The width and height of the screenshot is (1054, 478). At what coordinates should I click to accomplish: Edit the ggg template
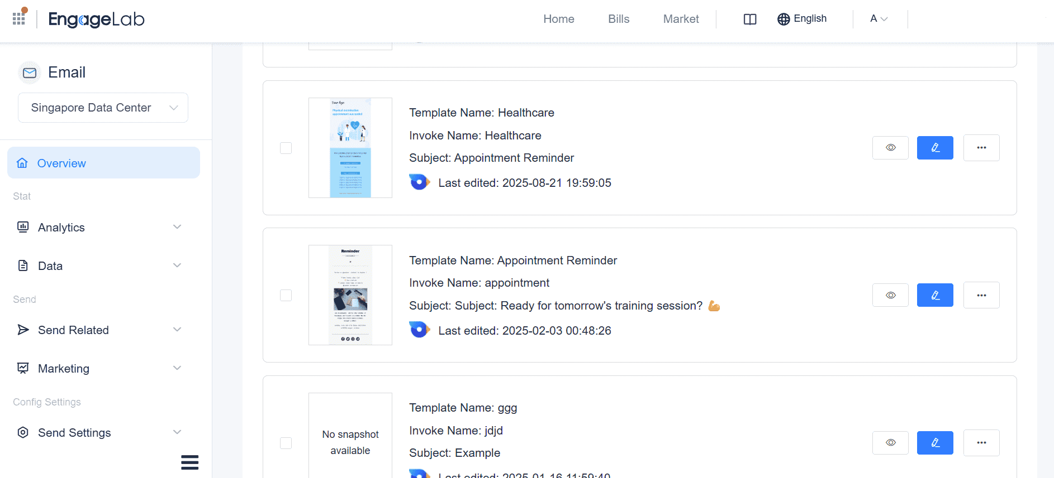tap(935, 443)
